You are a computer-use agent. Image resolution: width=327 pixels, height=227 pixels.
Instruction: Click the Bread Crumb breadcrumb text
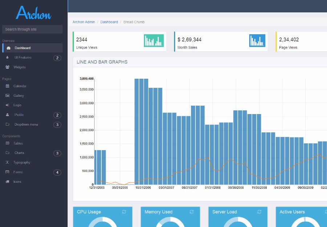(x=134, y=22)
